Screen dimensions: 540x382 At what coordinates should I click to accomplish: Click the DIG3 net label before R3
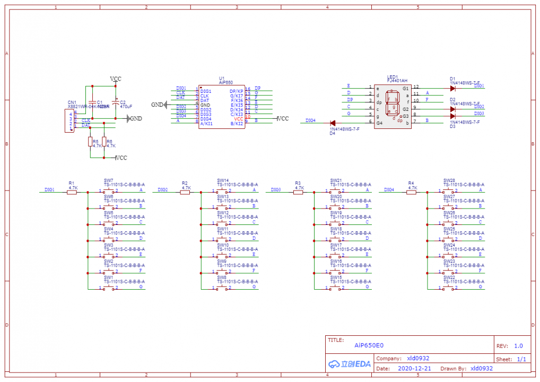[x=276, y=190]
